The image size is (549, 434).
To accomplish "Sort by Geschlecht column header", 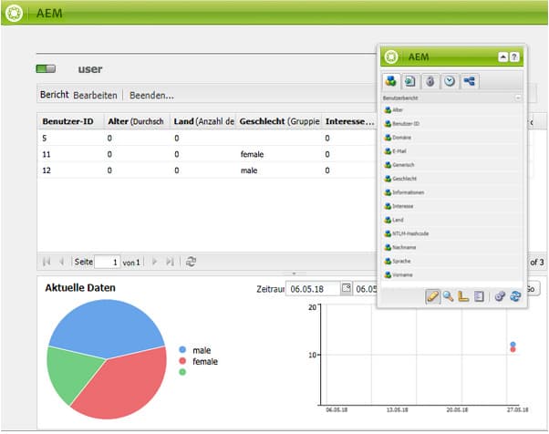I will [x=279, y=121].
